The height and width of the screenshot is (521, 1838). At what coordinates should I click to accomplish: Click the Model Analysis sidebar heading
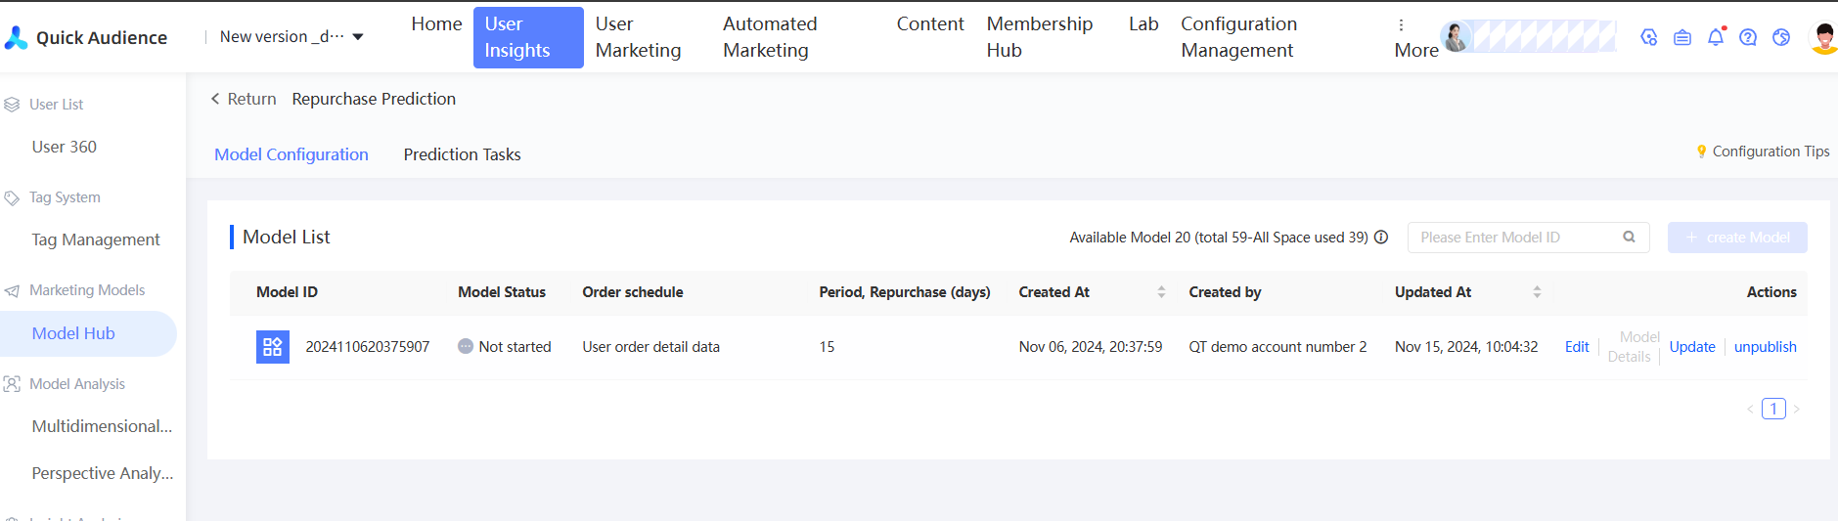tap(77, 384)
